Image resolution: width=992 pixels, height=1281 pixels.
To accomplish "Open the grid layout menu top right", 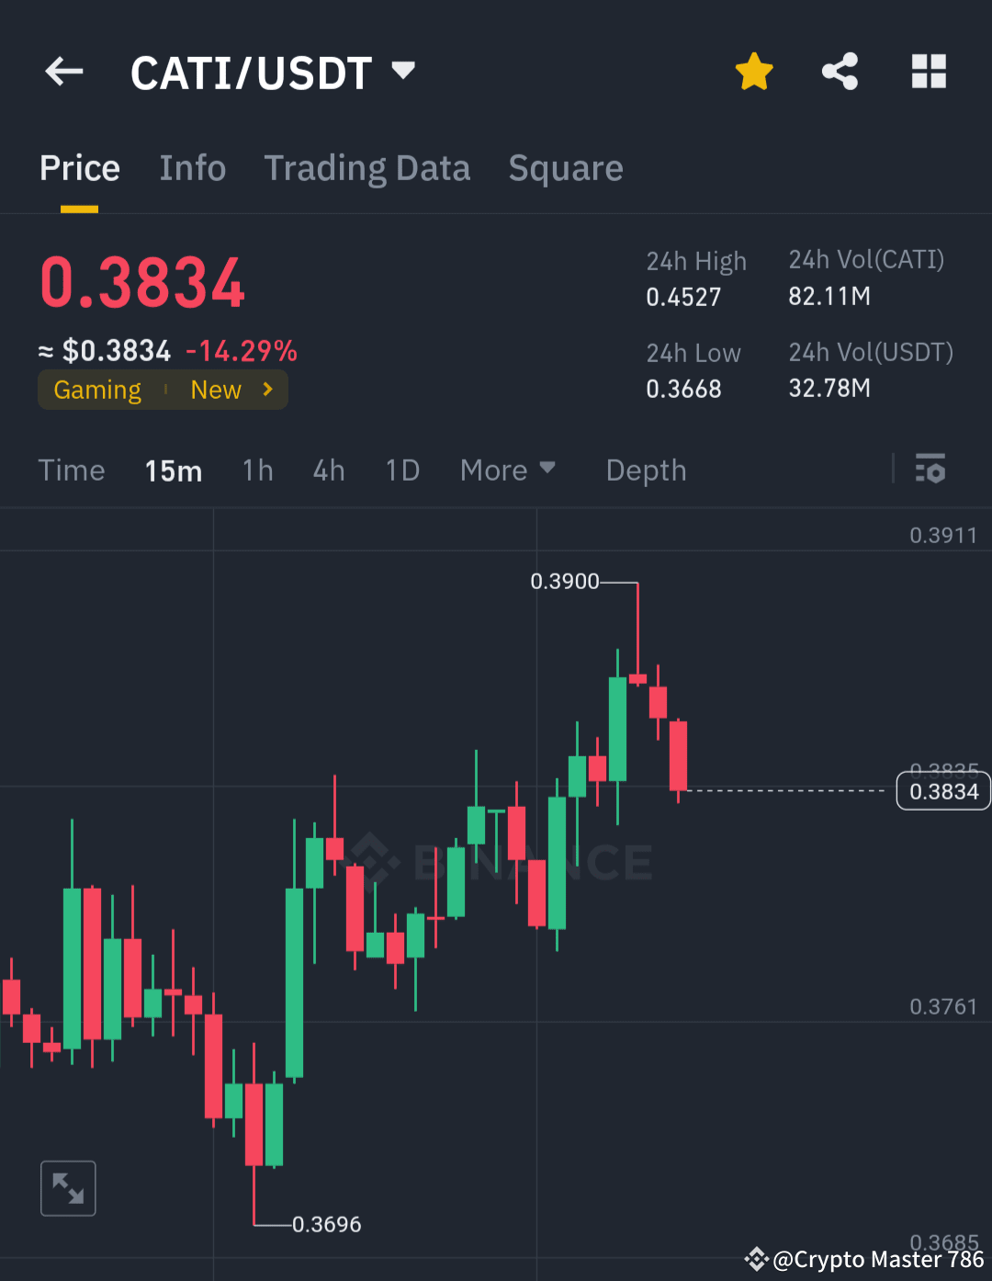I will point(928,71).
